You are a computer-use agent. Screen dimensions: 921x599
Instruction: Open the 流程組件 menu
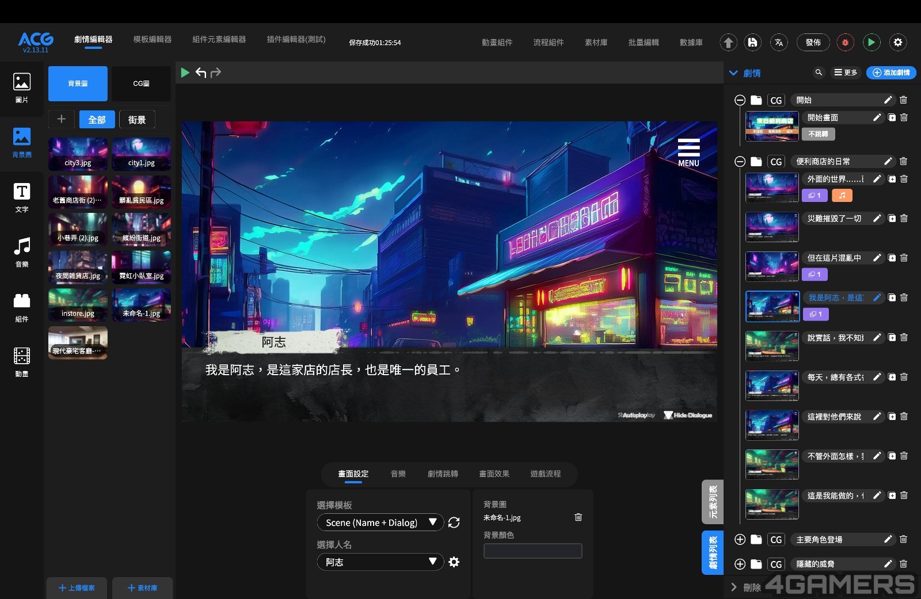(x=548, y=42)
